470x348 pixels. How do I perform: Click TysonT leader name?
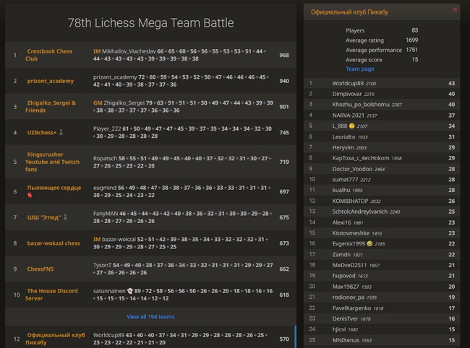pos(102,265)
